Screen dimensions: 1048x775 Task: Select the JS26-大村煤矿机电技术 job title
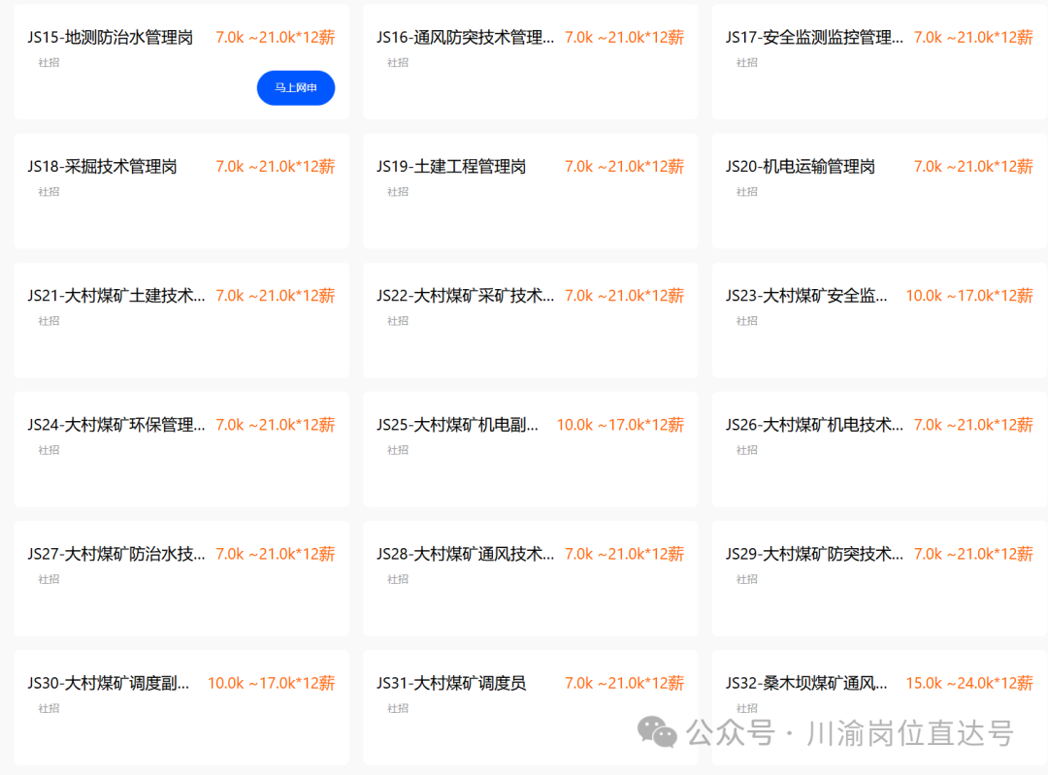814,425
